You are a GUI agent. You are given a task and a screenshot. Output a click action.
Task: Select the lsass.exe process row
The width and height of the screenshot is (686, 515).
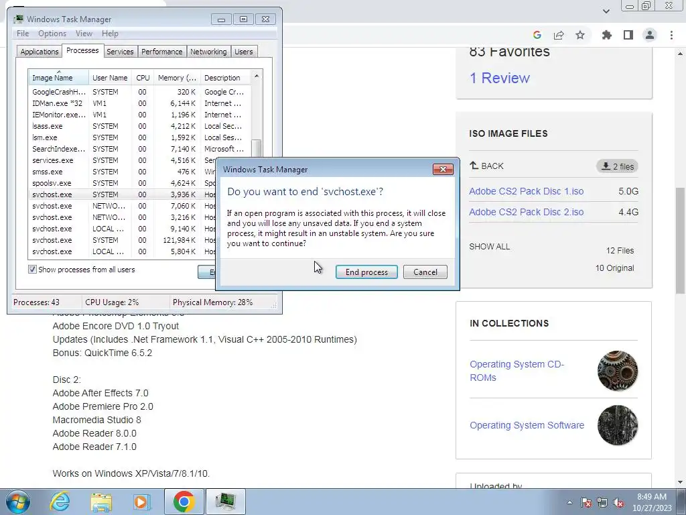[139, 126]
